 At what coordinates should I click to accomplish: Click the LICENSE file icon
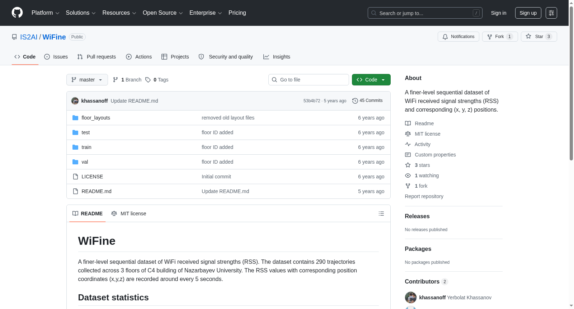pos(75,177)
